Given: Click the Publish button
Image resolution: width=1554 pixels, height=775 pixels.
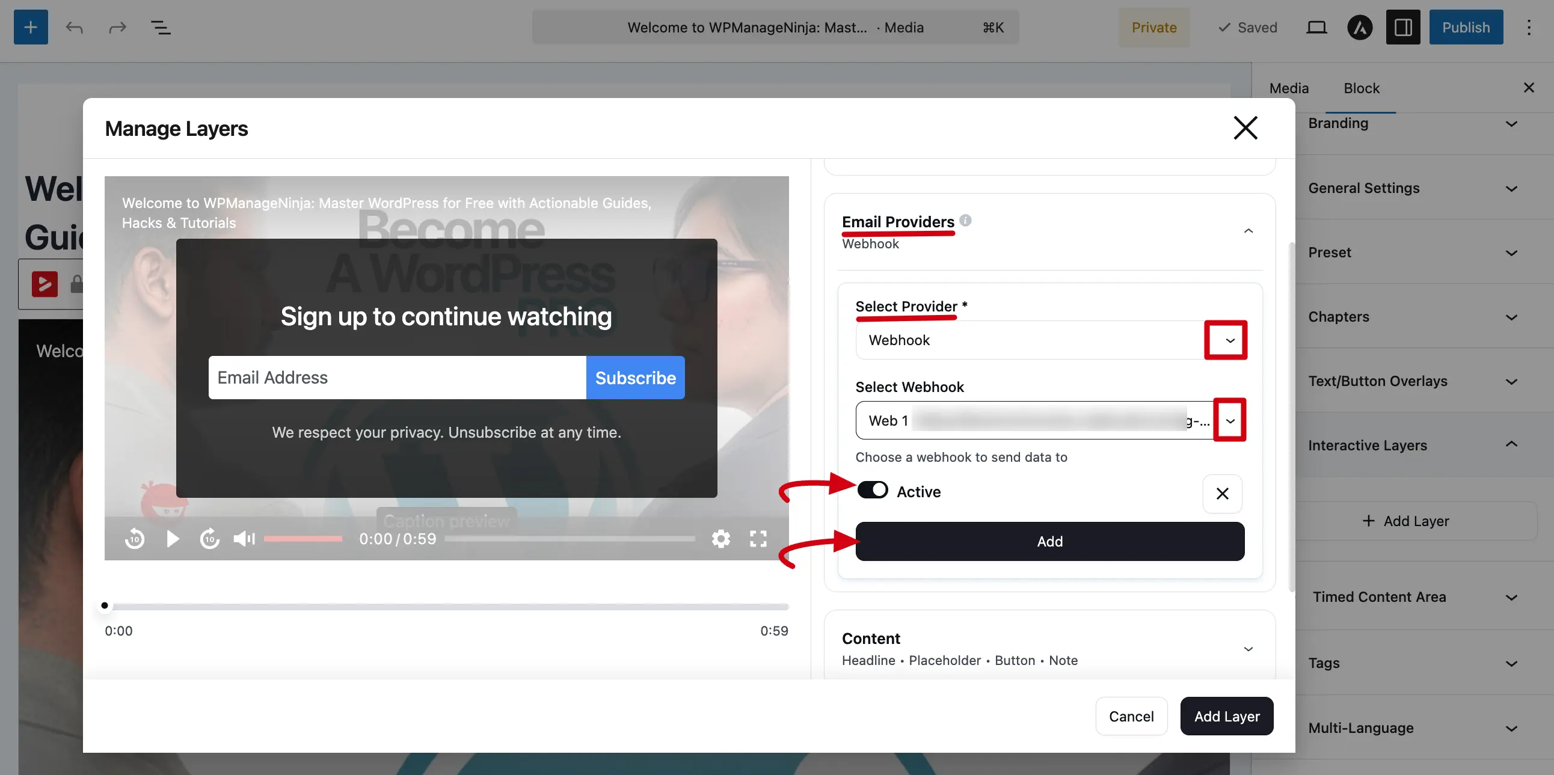Looking at the screenshot, I should tap(1466, 27).
